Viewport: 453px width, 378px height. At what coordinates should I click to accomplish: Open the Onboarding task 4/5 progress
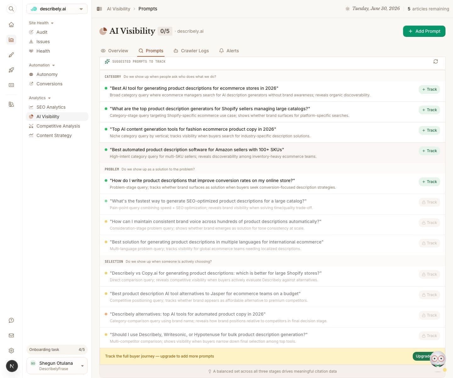point(57,350)
